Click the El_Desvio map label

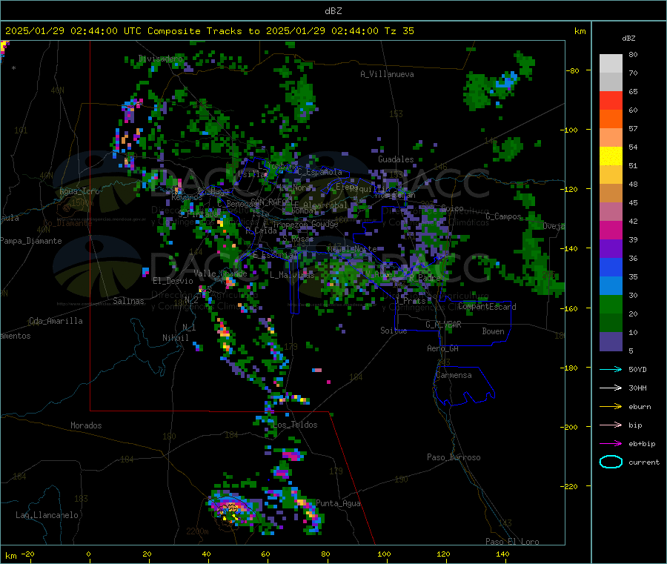[x=173, y=281]
